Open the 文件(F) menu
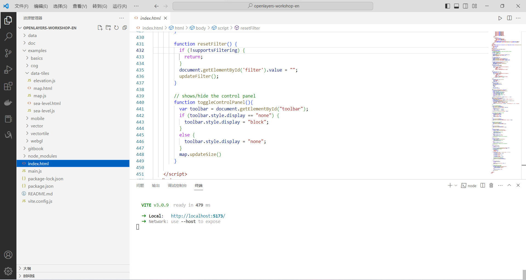The width and height of the screenshot is (526, 280). click(21, 6)
